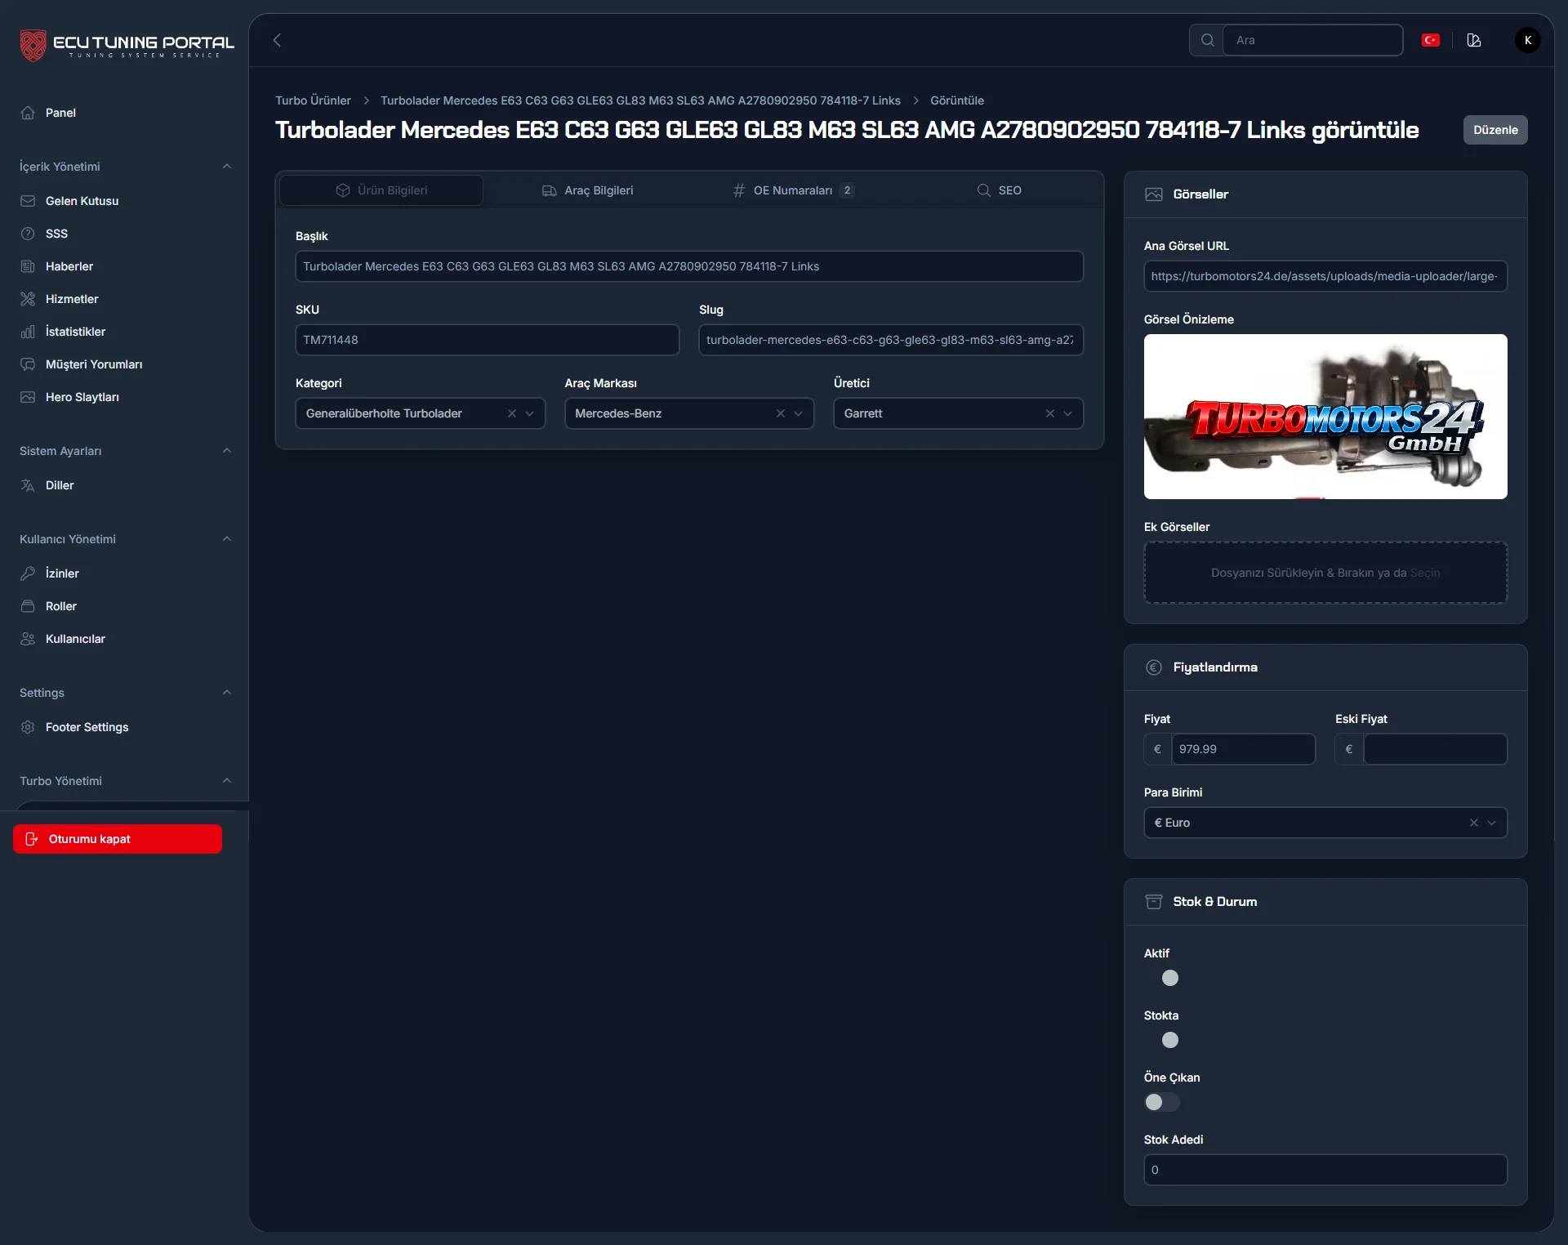Image resolution: width=1568 pixels, height=1245 pixels.
Task: Open Gelen Kutusu from sidebar
Action: 82,201
